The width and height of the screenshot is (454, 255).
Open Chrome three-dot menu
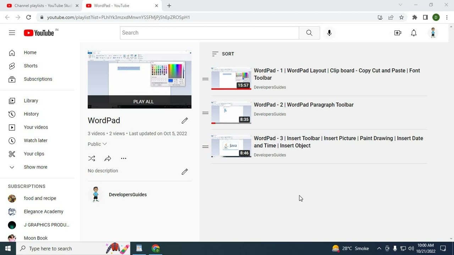pyautogui.click(x=447, y=17)
